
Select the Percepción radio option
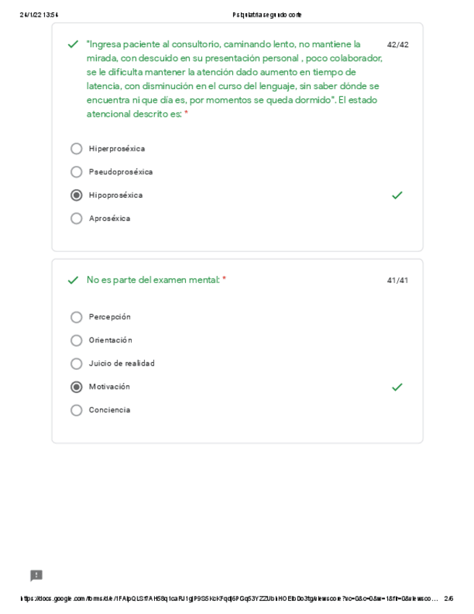click(77, 317)
